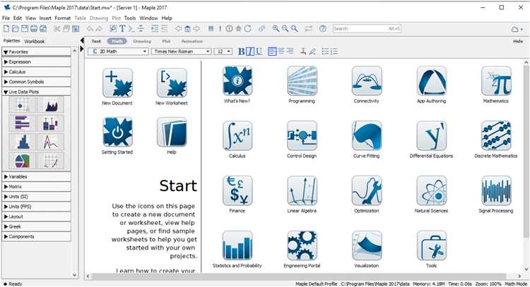Click the save diskette toolbar icon

tap(25, 29)
